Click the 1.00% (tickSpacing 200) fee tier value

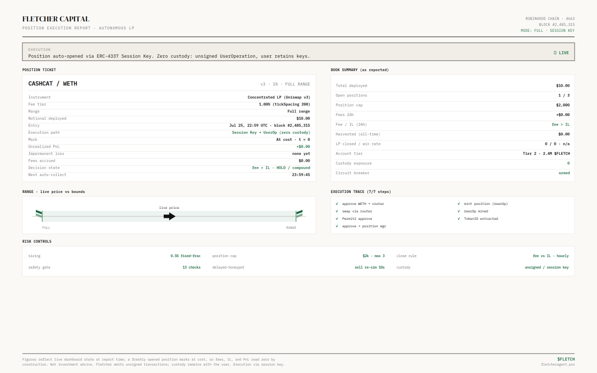[x=284, y=104]
